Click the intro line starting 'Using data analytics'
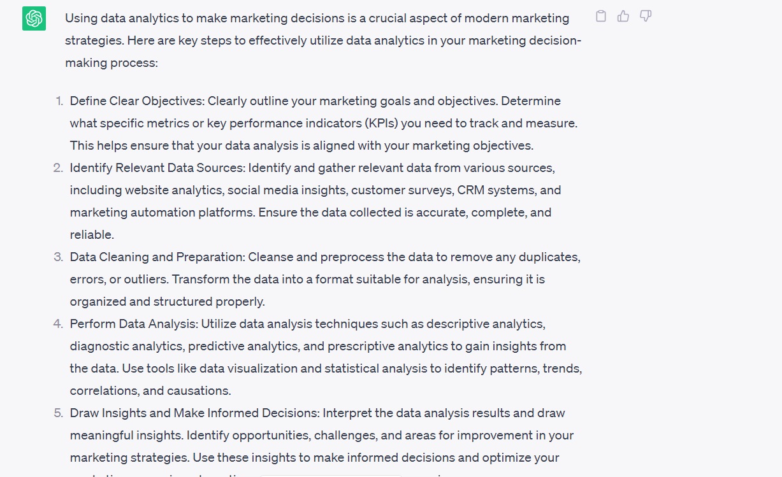The height and width of the screenshot is (477, 782). (x=317, y=18)
